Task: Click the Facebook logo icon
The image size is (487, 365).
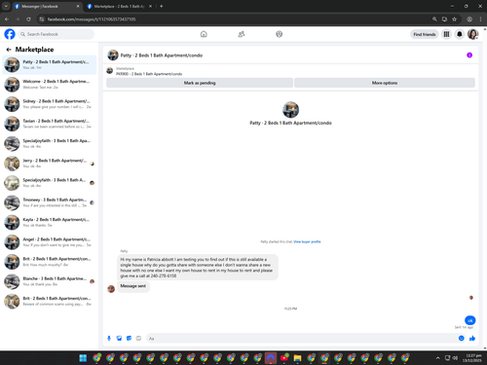Action: pyautogui.click(x=10, y=34)
